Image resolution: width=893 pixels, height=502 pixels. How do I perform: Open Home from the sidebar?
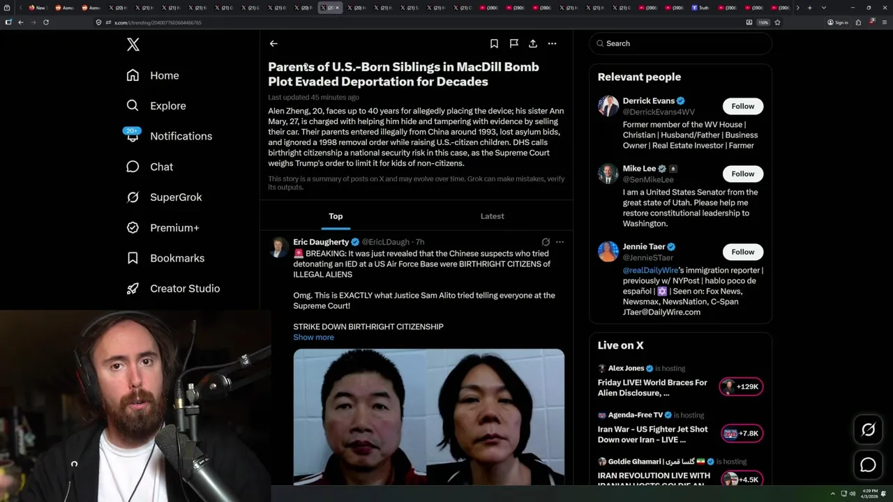point(153,75)
